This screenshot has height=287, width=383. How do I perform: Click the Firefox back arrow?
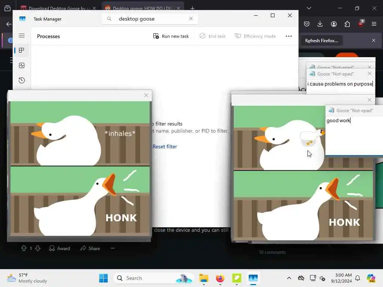coord(9,24)
